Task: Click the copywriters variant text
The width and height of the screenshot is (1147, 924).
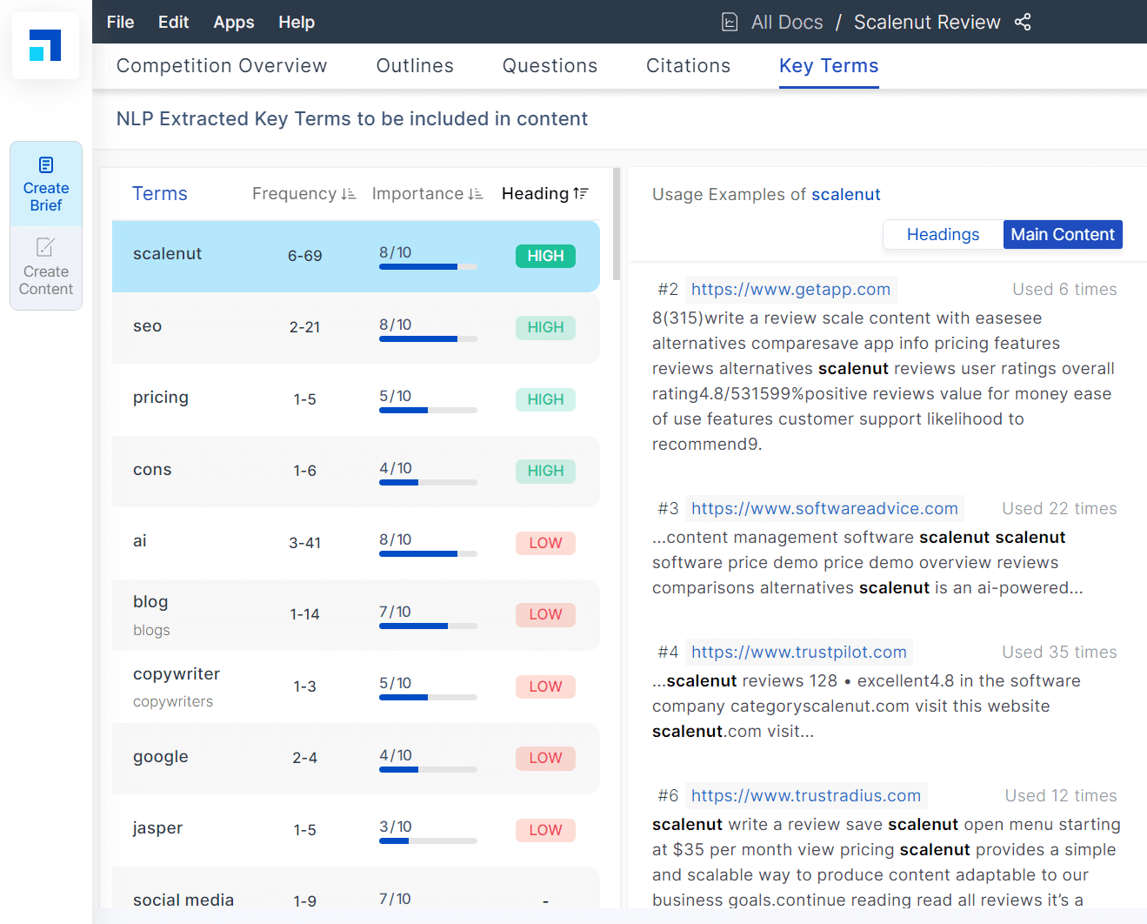Action: pyautogui.click(x=173, y=701)
